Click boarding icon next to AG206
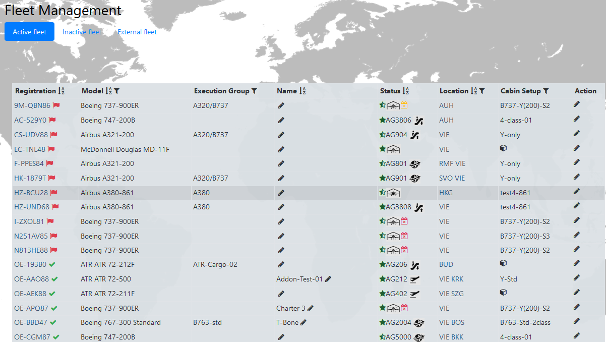The image size is (606, 342). [x=414, y=265]
